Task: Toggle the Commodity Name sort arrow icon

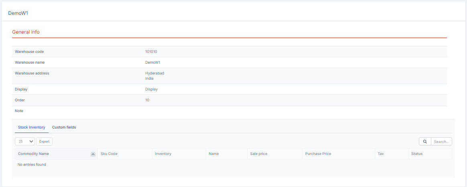Action: [93, 154]
